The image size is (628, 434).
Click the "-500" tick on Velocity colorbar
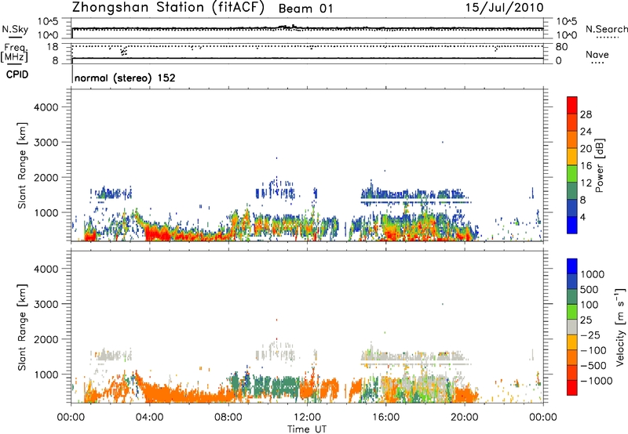[x=593, y=366]
